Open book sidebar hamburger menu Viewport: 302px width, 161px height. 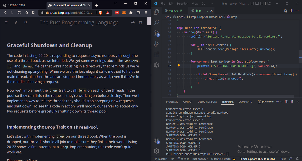6,22
